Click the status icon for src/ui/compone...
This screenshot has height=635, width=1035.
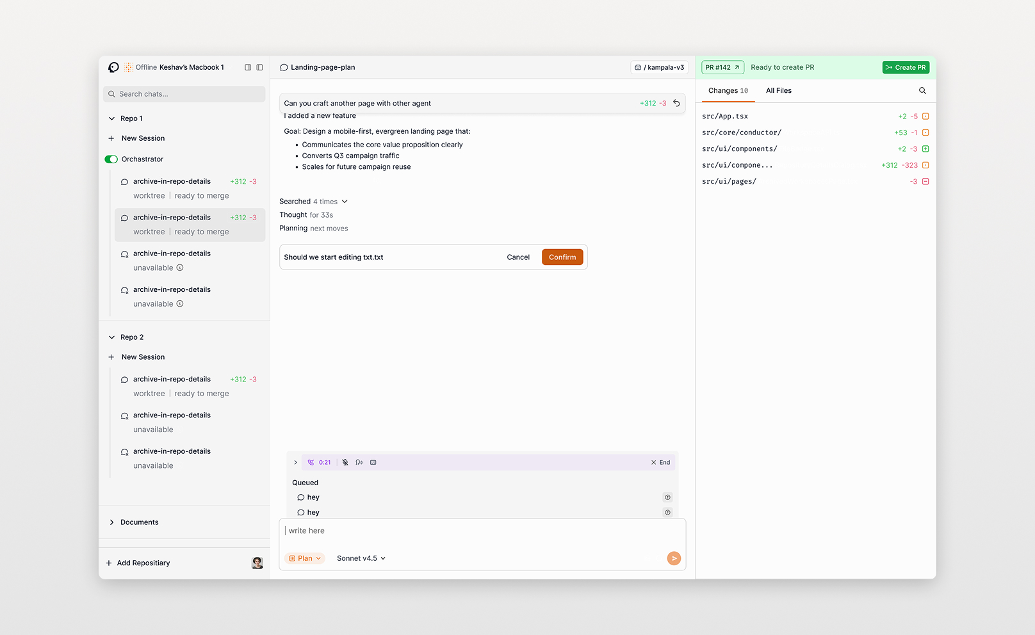(925, 165)
